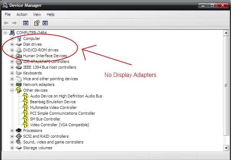Select the Multimedia Video Controller entry
231x160 pixels.
coord(54,108)
